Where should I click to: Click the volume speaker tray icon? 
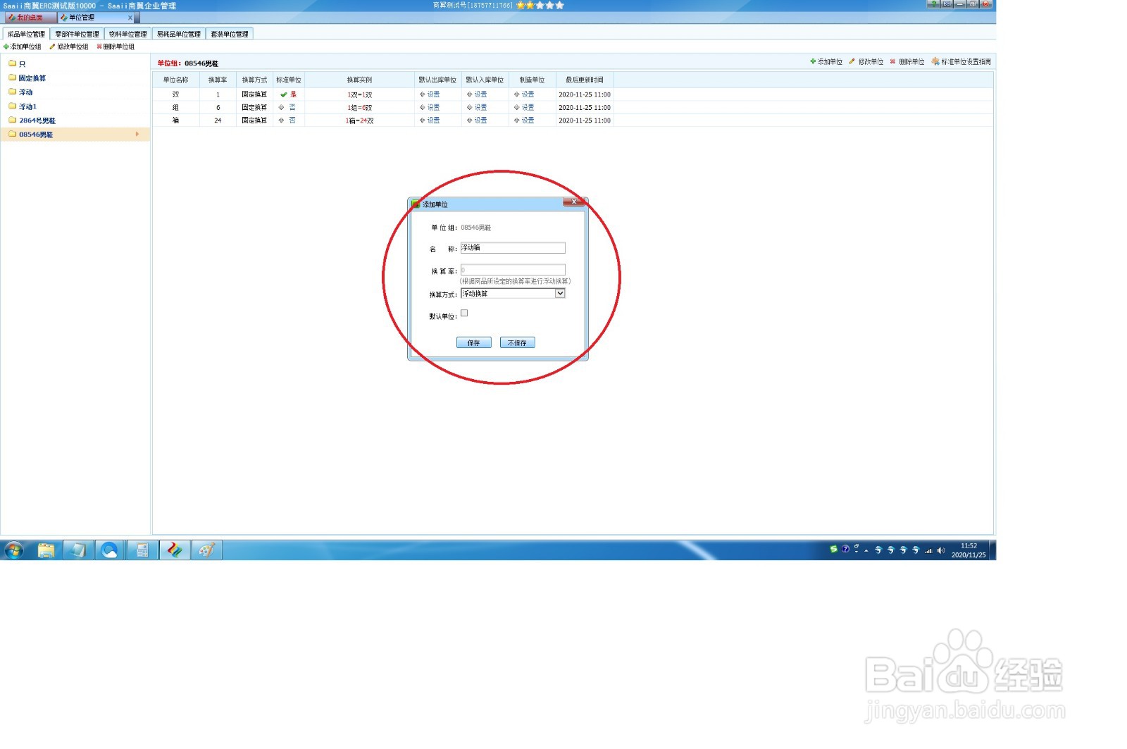[x=941, y=550]
